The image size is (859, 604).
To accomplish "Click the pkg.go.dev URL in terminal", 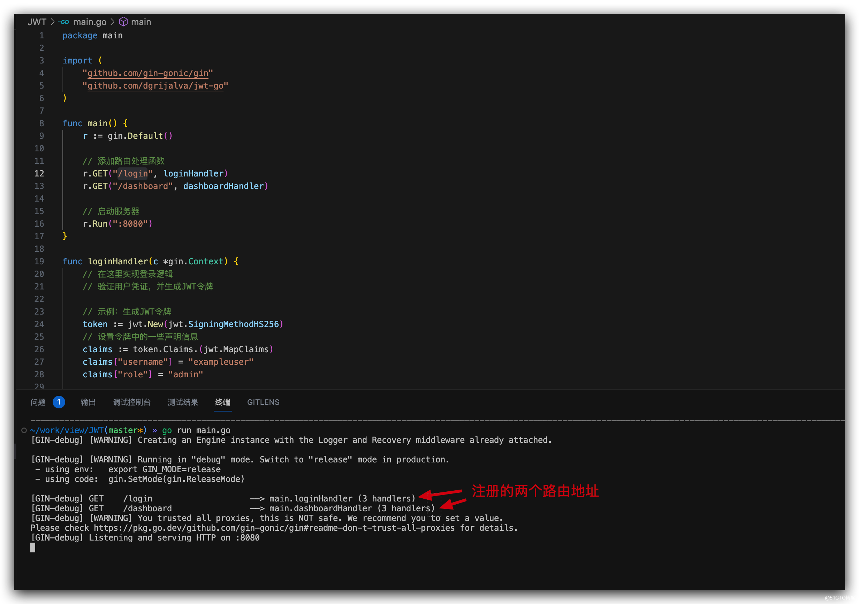I will pyautogui.click(x=274, y=528).
